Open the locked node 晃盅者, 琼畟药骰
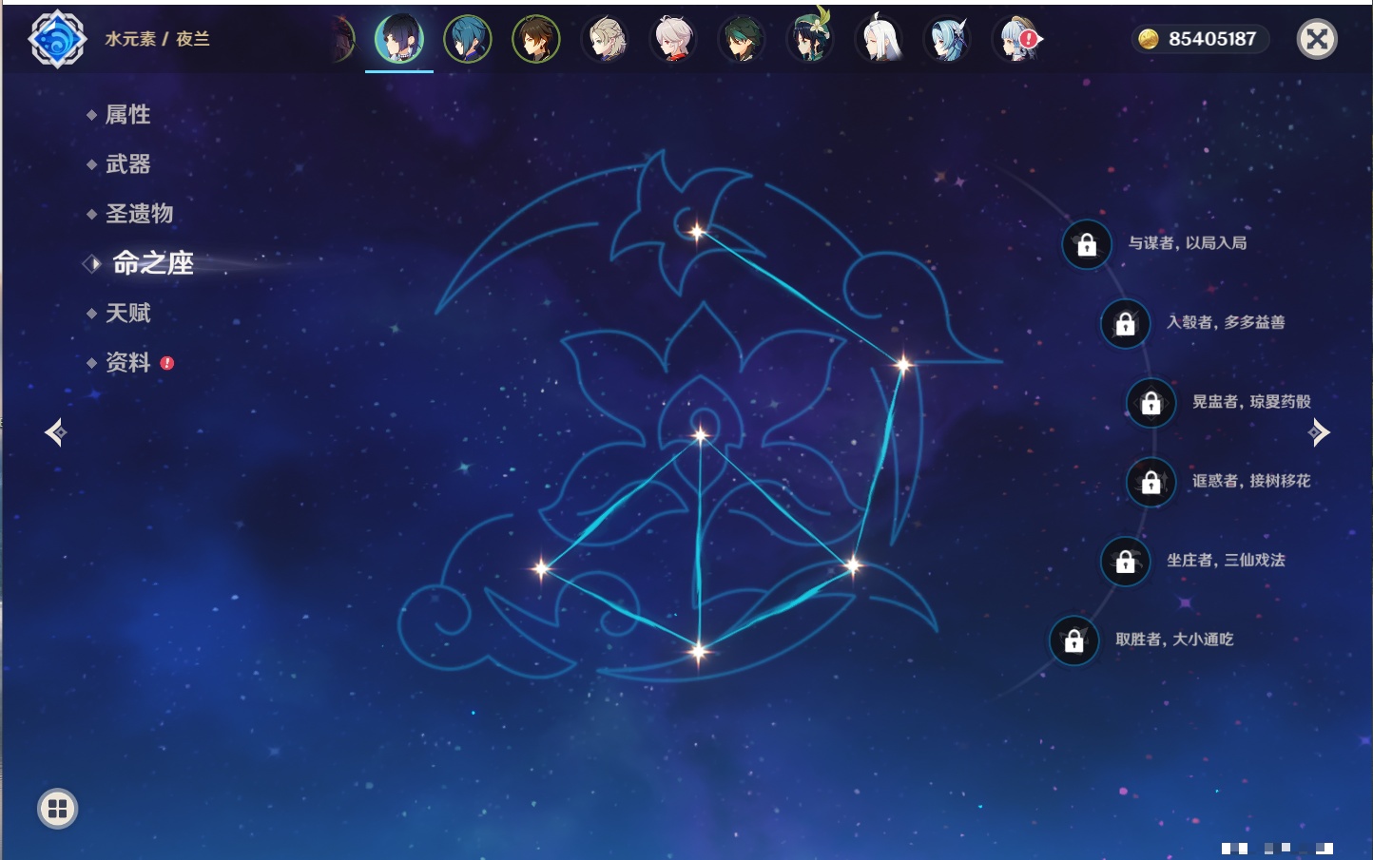 point(1151,403)
